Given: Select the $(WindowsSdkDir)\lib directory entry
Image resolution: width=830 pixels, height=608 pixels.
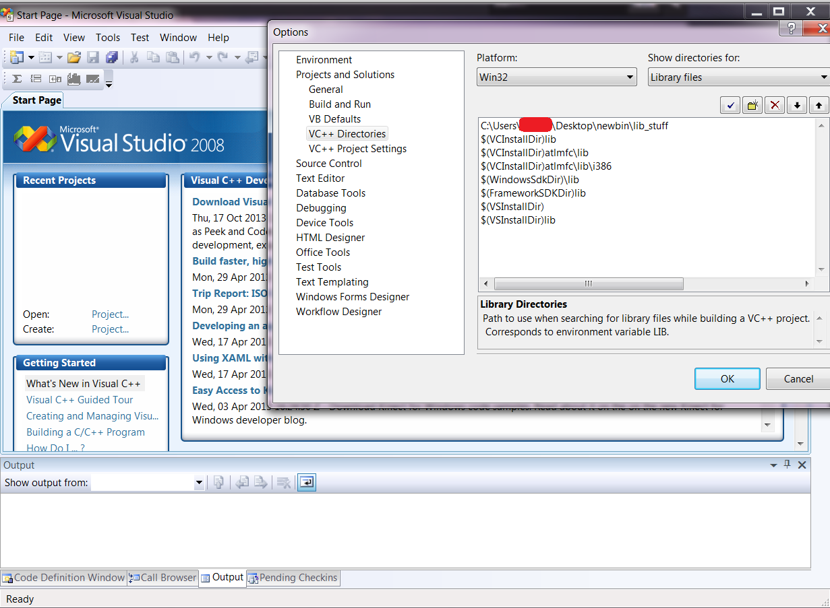Looking at the screenshot, I should [530, 180].
